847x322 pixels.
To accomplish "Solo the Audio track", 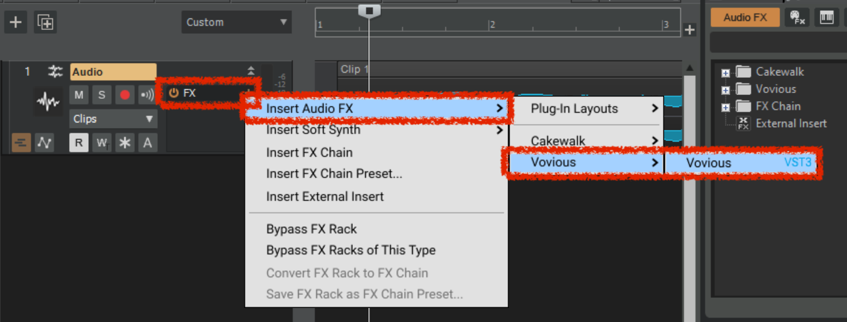I will (x=102, y=95).
